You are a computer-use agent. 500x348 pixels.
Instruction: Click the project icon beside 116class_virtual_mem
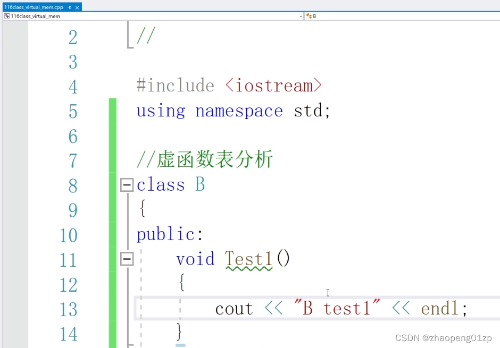[x=7, y=16]
